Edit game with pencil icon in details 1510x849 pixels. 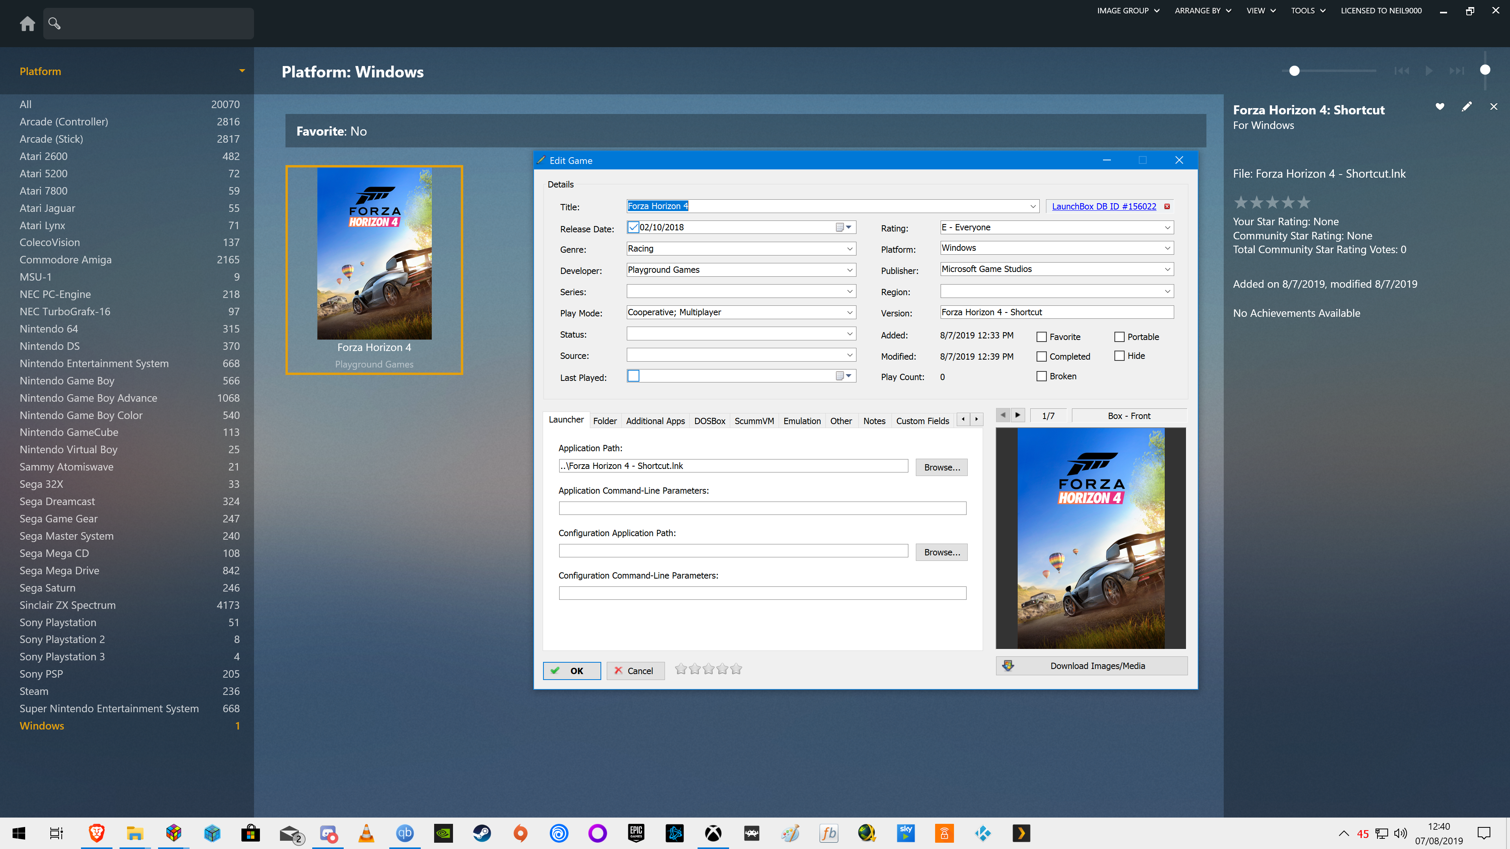coord(1467,106)
